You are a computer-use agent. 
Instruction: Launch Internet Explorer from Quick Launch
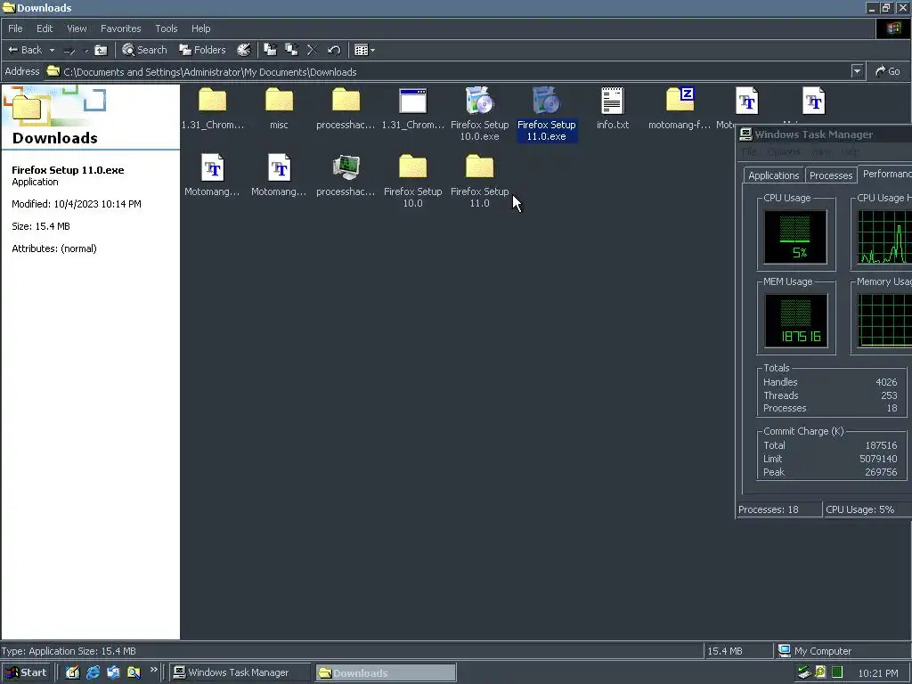[93, 672]
